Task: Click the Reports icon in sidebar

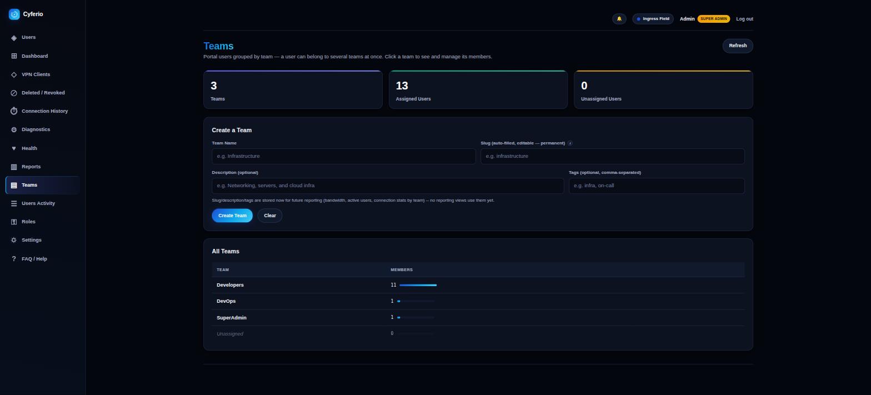Action: coord(14,167)
